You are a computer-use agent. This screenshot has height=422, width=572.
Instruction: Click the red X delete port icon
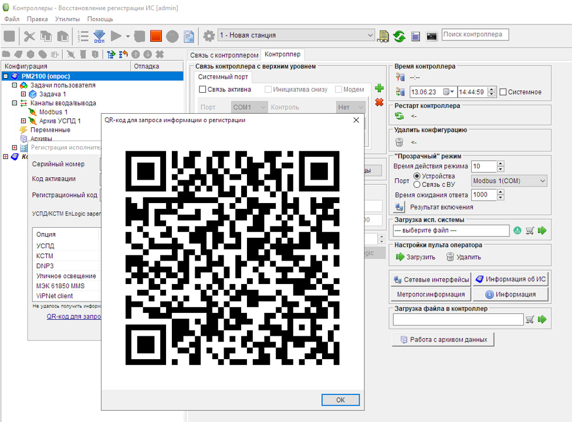pyautogui.click(x=380, y=102)
